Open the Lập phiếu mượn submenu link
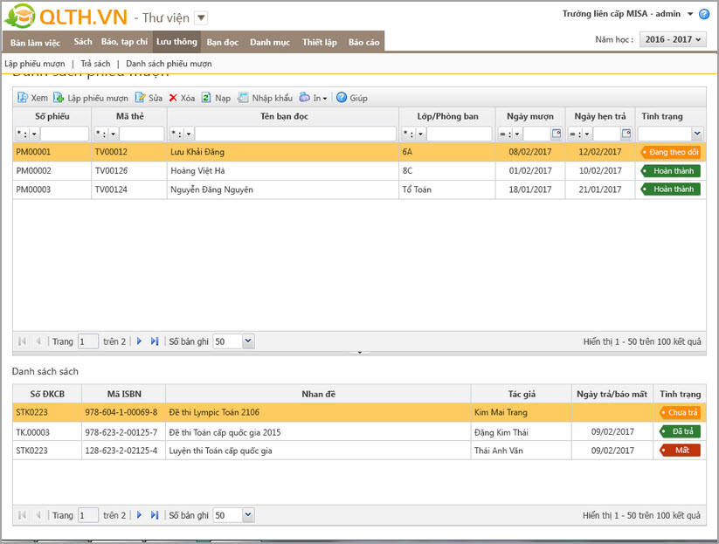 [34, 64]
